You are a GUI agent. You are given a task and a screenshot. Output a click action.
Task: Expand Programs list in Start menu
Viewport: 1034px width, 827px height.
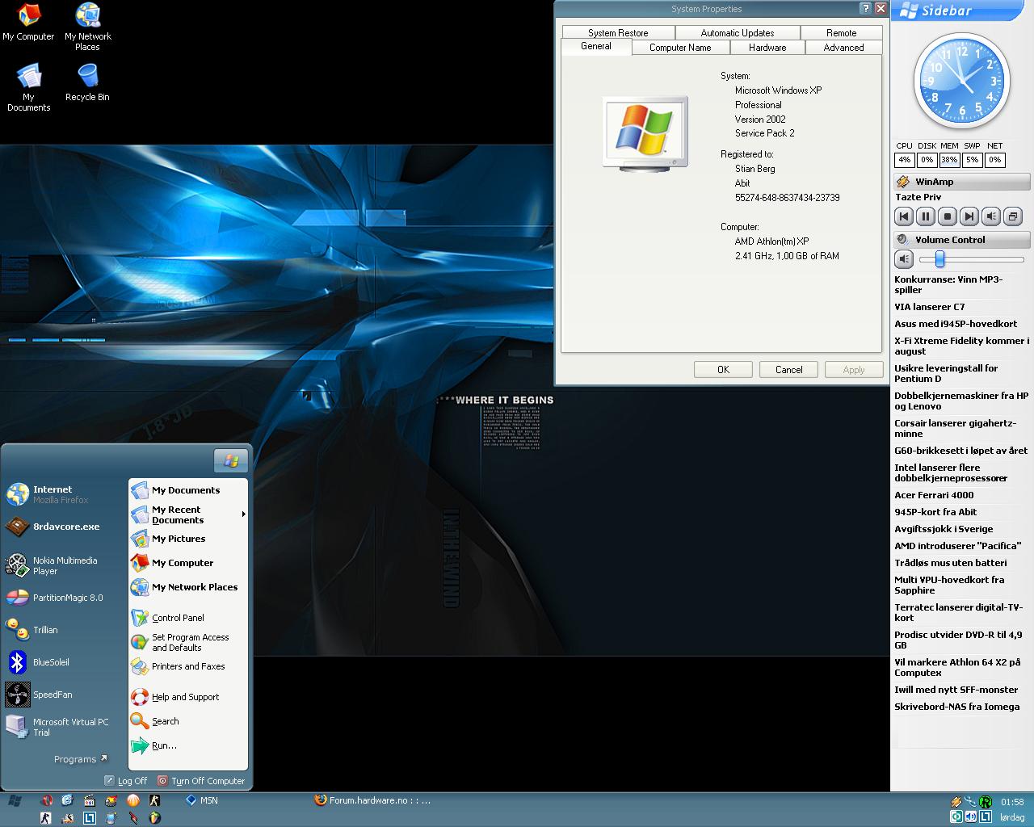click(x=81, y=759)
